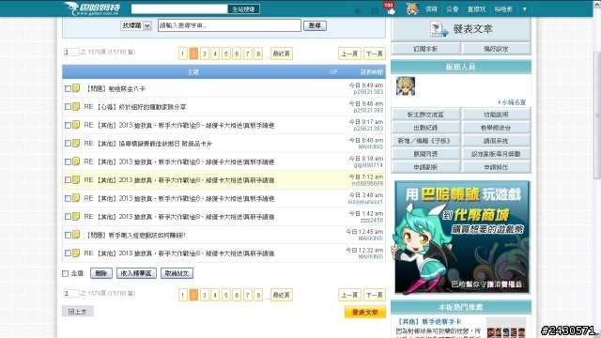The image size is (601, 338).
Task: Jump to upper 最終頁 last page button
Action: (282, 54)
